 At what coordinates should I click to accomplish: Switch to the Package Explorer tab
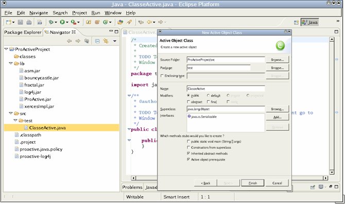23,32
